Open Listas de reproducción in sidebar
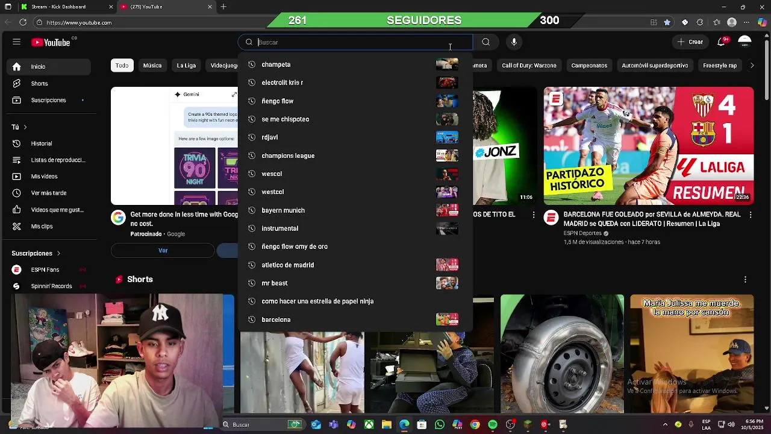 tap(48, 160)
